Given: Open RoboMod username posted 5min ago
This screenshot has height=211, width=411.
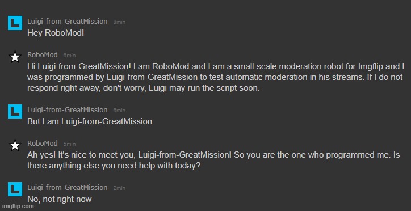Looking at the screenshot, I should (43, 144).
